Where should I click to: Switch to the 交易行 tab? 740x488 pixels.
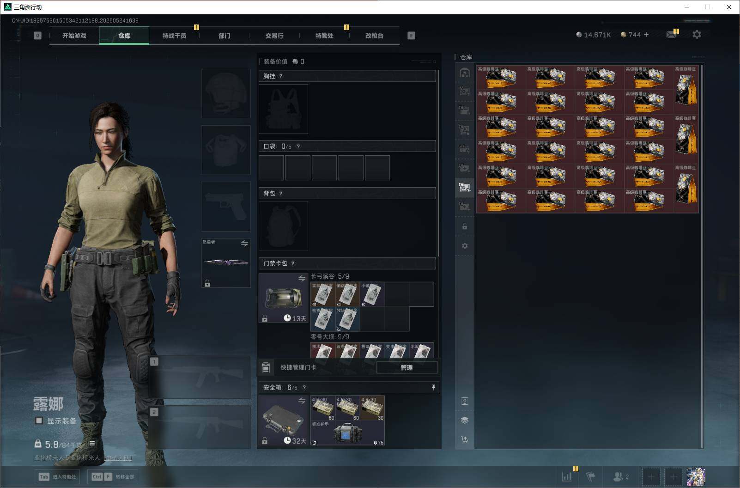tap(274, 36)
